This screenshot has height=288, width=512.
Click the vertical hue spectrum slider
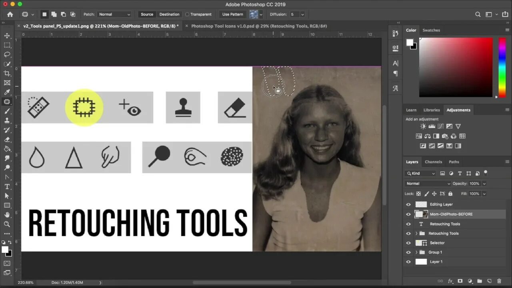click(x=502, y=67)
